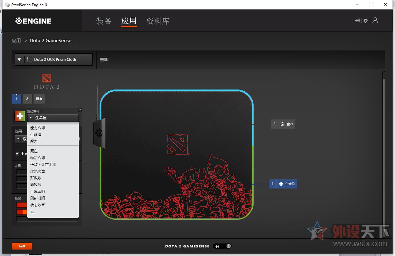Viewport: 395px width, 256px height.
Task: Select the red health cross game event icon
Action: coord(20,116)
